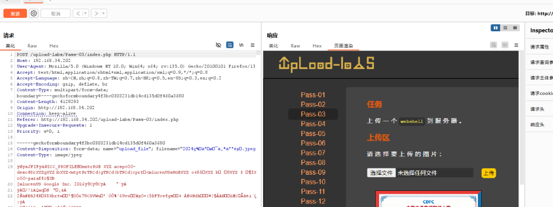The image size is (553, 207).
Task: Switch the response view to the Raw tab
Action: [295, 46]
